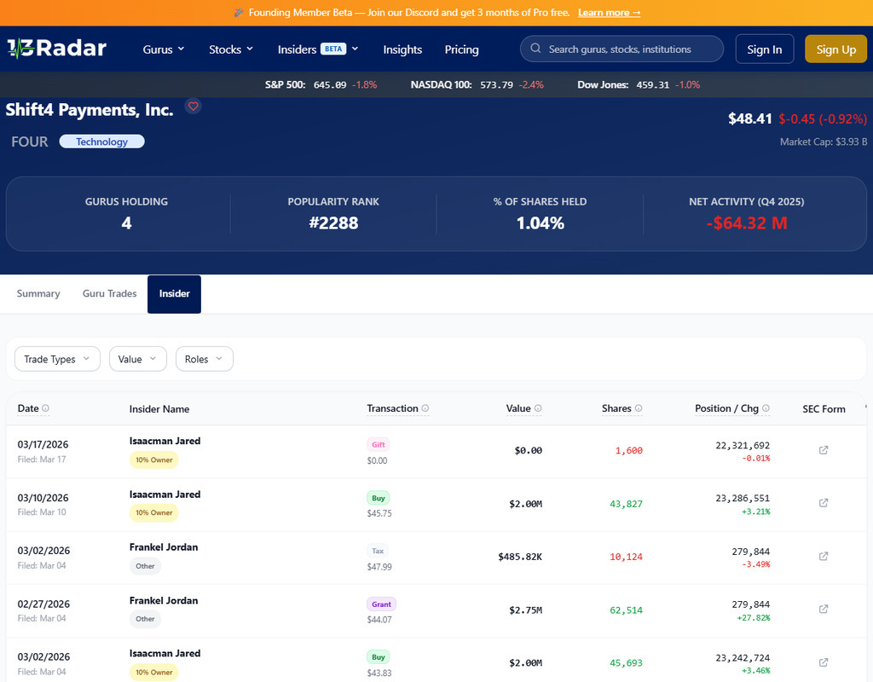Click info icon next to Date column header

tap(45, 408)
